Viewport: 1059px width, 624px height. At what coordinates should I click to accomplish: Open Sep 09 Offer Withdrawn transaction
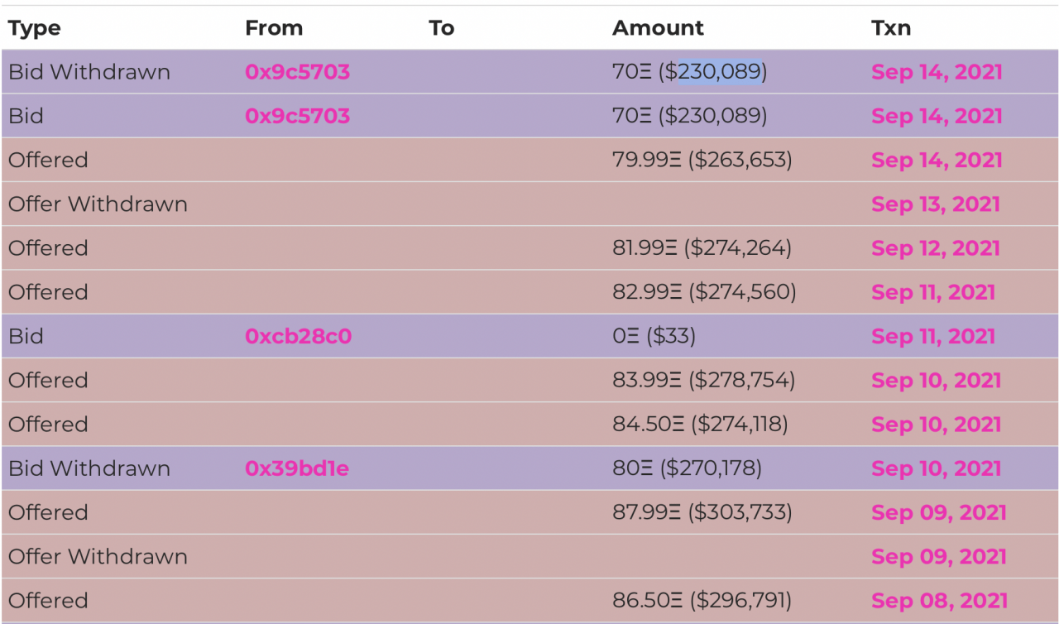tap(938, 556)
